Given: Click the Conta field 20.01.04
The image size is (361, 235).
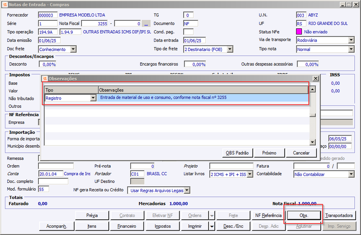Looking at the screenshot, I should 51,174.
